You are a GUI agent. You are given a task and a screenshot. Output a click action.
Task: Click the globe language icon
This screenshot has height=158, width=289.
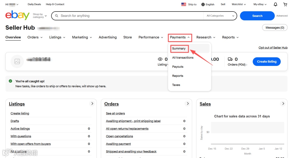coord(203,5)
